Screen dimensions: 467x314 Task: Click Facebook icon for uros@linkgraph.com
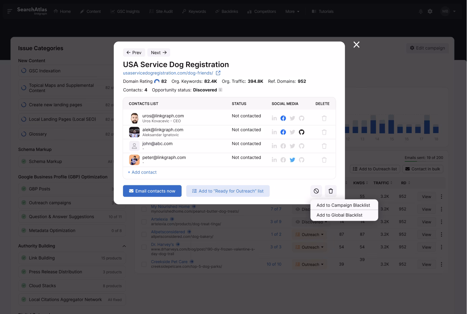click(x=283, y=118)
